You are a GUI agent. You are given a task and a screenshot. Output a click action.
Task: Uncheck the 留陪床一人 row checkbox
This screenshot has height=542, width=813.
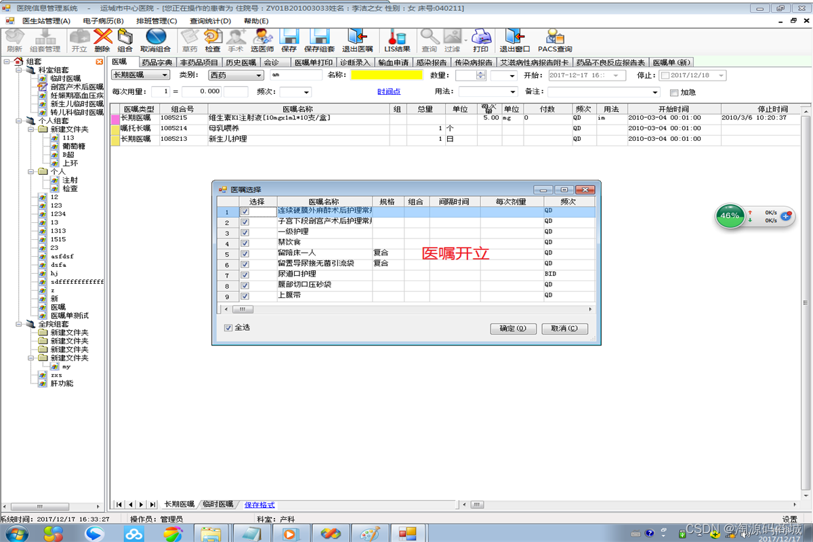tap(245, 254)
